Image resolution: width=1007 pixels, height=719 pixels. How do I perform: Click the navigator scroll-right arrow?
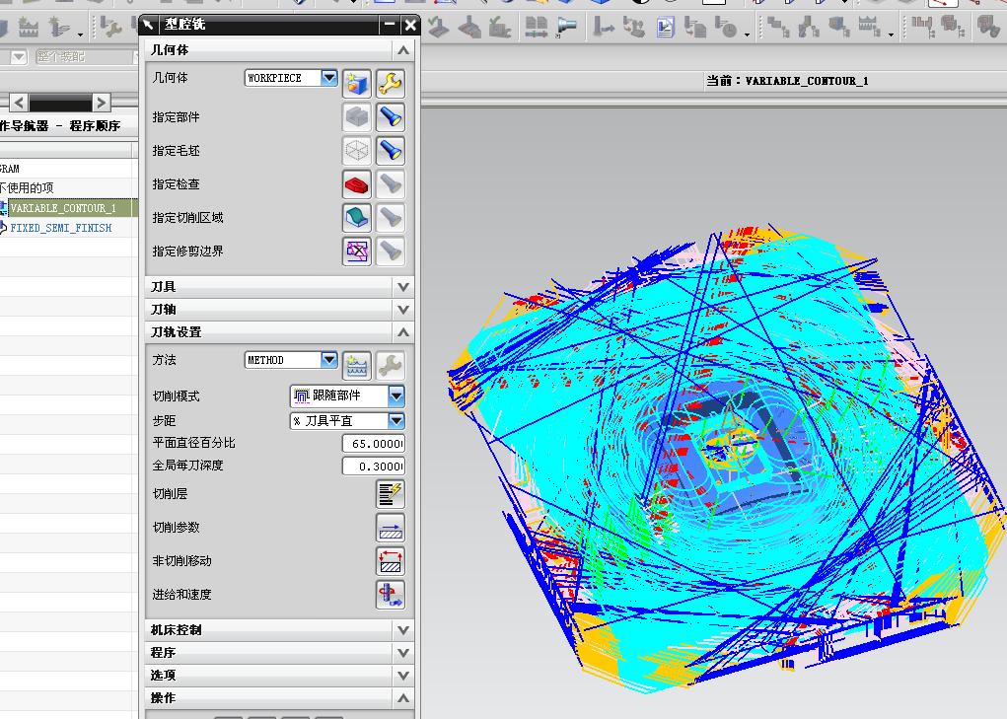[x=101, y=103]
